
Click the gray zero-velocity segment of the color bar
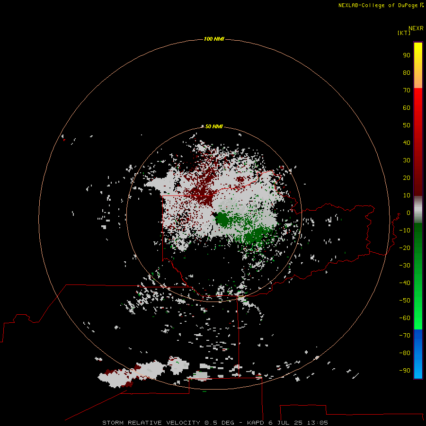tap(418, 210)
